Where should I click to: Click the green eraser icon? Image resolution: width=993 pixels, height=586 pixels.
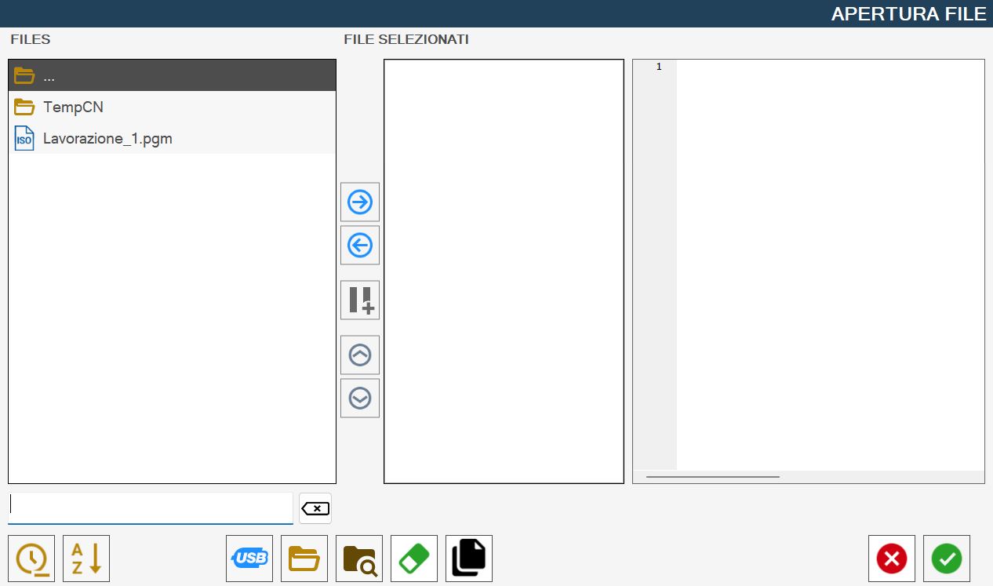point(414,559)
